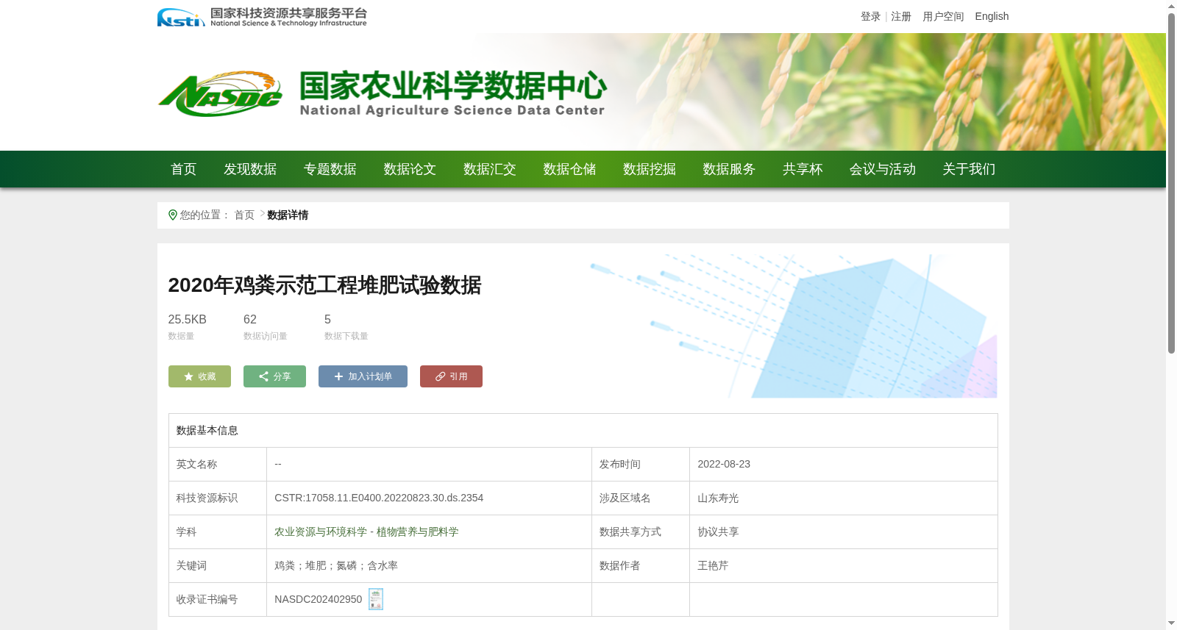Click the 数据详情 breadcrumb text

288,215
